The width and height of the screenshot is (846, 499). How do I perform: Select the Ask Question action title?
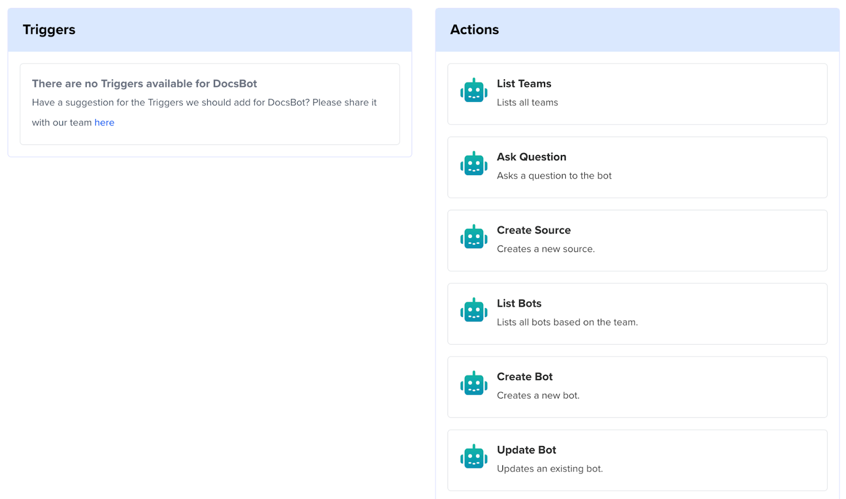(x=531, y=157)
